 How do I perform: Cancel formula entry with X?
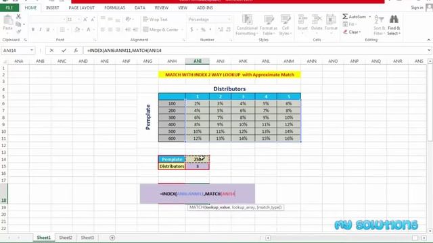point(51,51)
